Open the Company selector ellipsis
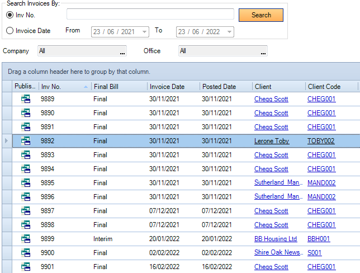This screenshot has height=273, width=360. click(x=122, y=53)
